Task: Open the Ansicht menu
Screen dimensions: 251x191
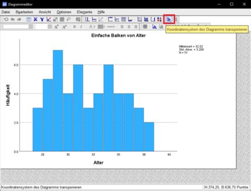Action: (45, 12)
